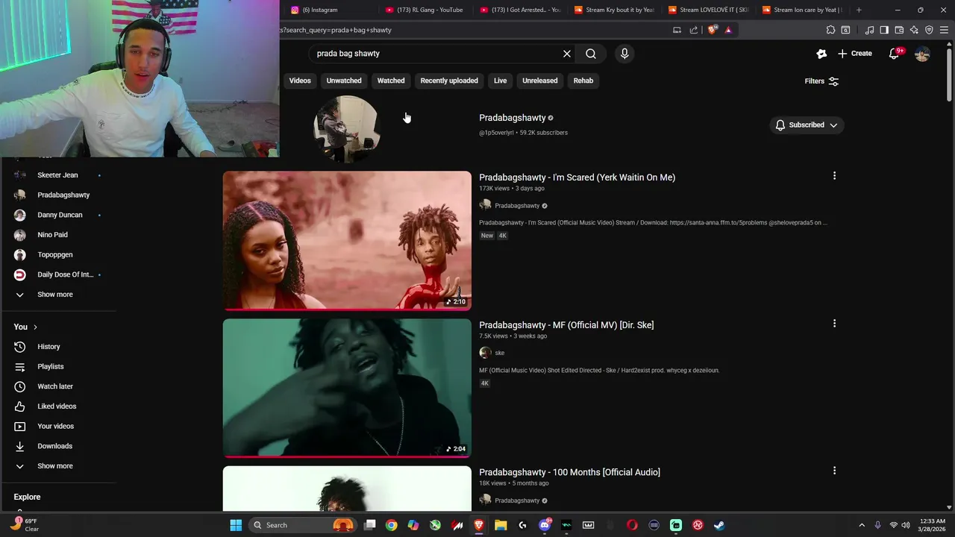The height and width of the screenshot is (537, 955).
Task: Open I'm Scared (Yerk Waitin On Me) title
Action: click(577, 178)
